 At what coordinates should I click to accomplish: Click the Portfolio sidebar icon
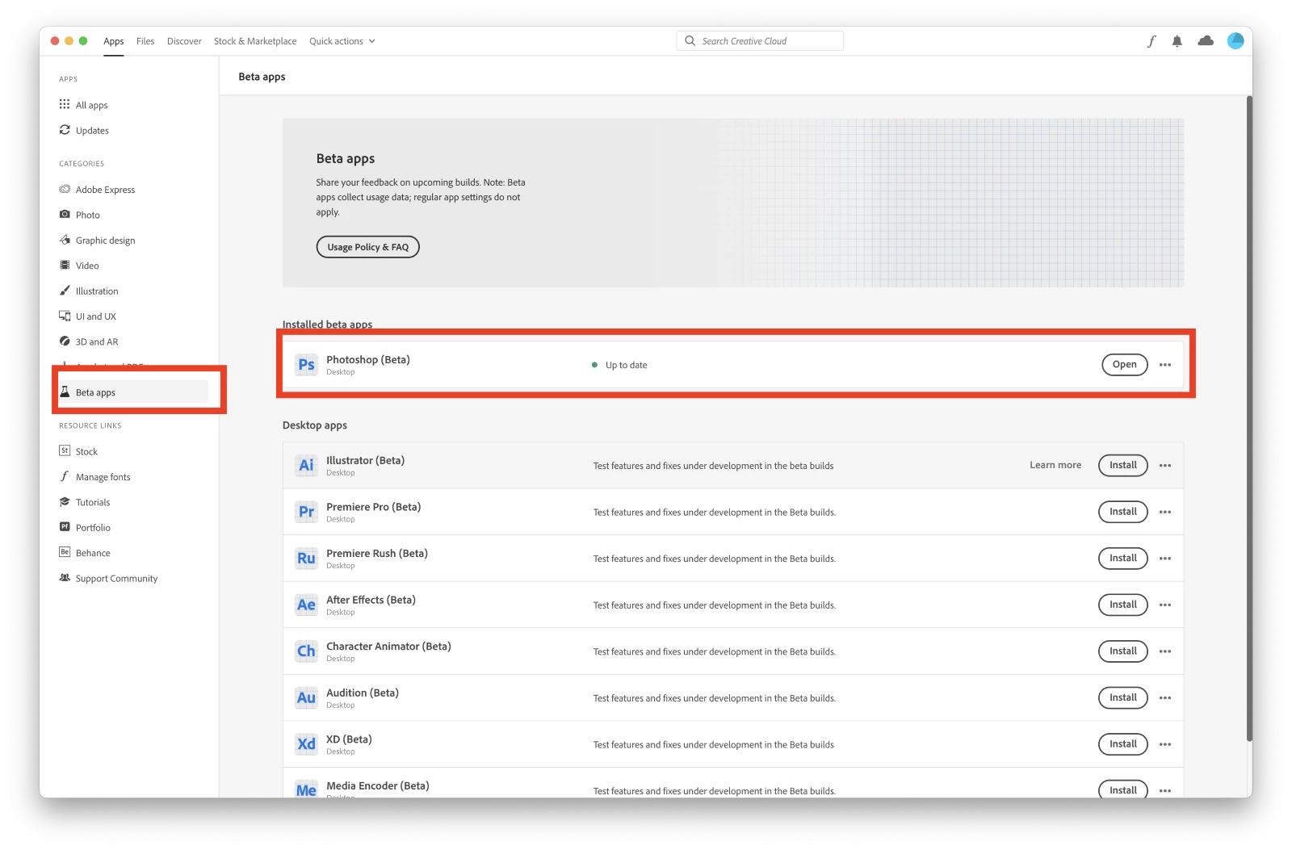point(65,527)
